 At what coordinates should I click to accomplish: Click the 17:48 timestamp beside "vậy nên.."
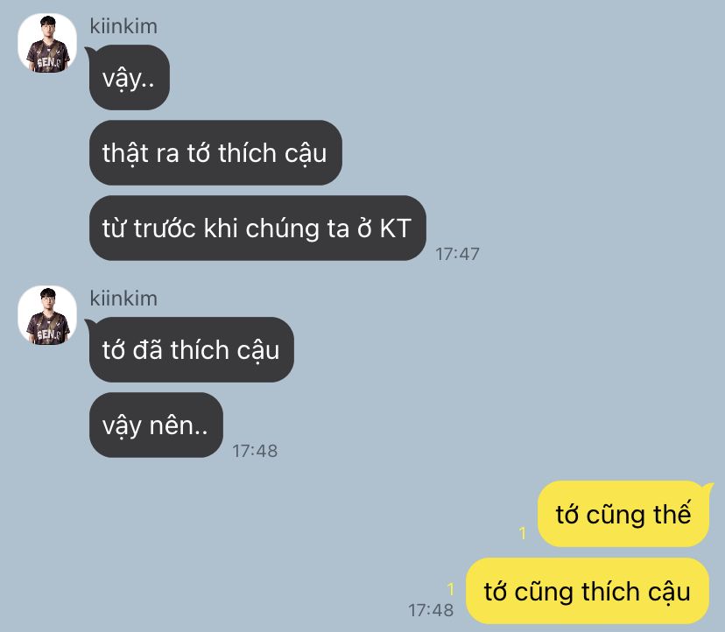pyautogui.click(x=255, y=451)
